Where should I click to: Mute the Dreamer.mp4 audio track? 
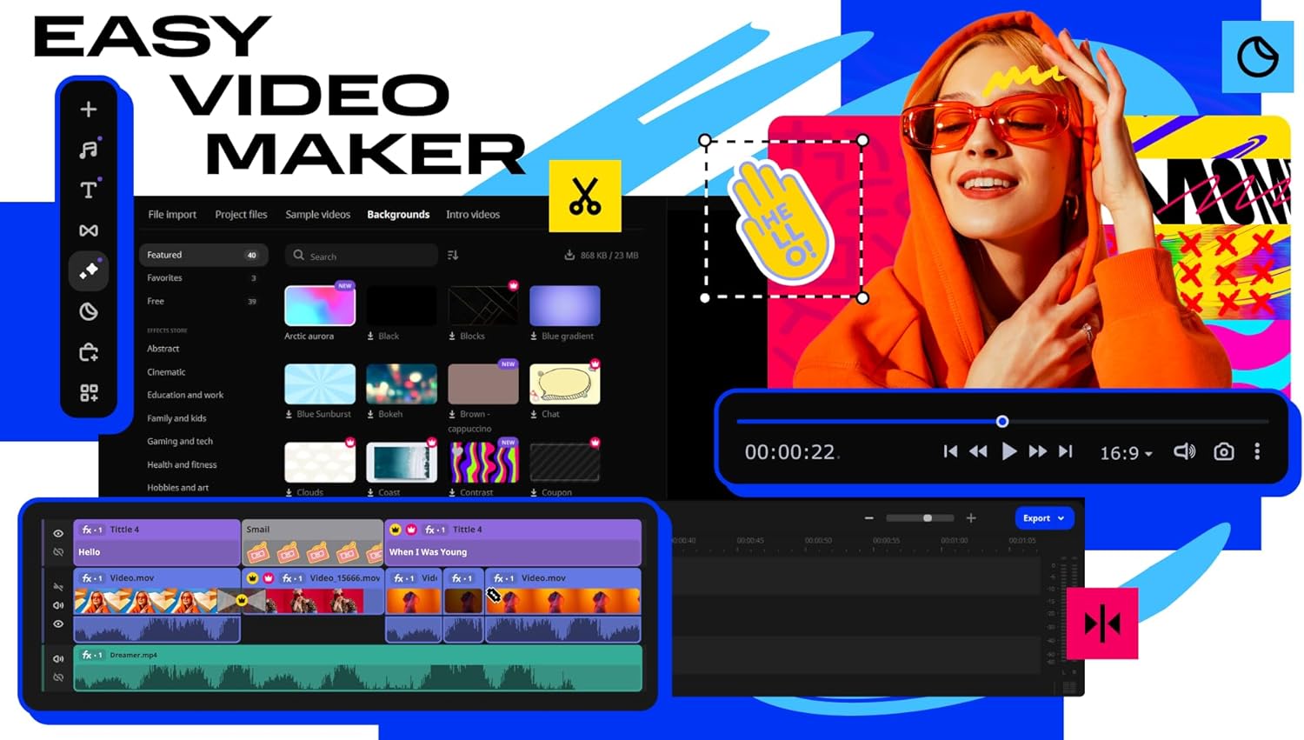(x=58, y=659)
